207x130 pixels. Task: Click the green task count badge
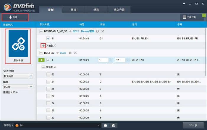tap(204, 15)
